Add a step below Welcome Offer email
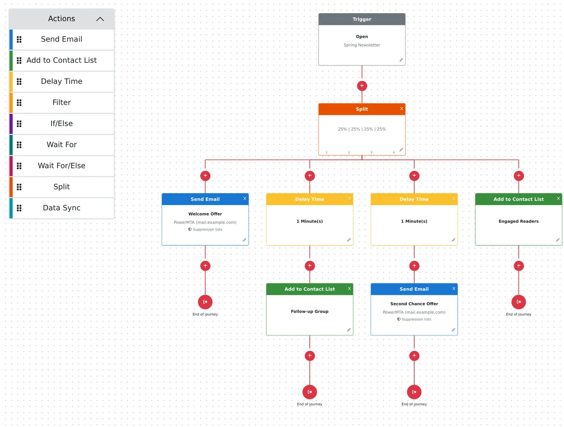The height and width of the screenshot is (427, 564). point(205,266)
